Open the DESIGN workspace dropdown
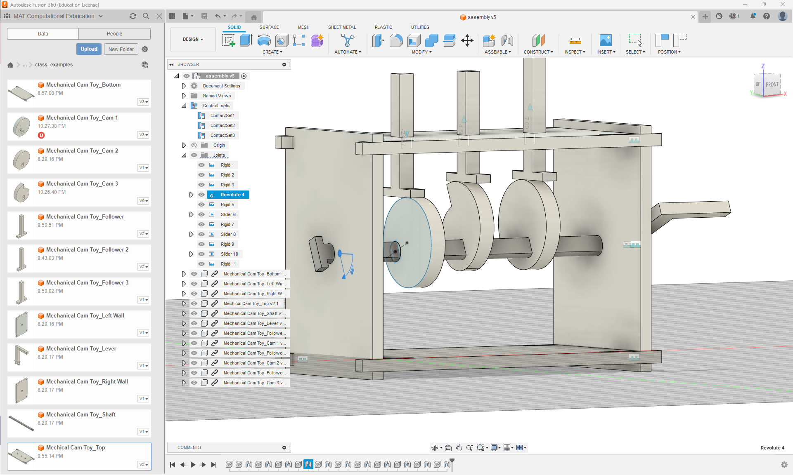The height and width of the screenshot is (475, 793). (x=193, y=39)
